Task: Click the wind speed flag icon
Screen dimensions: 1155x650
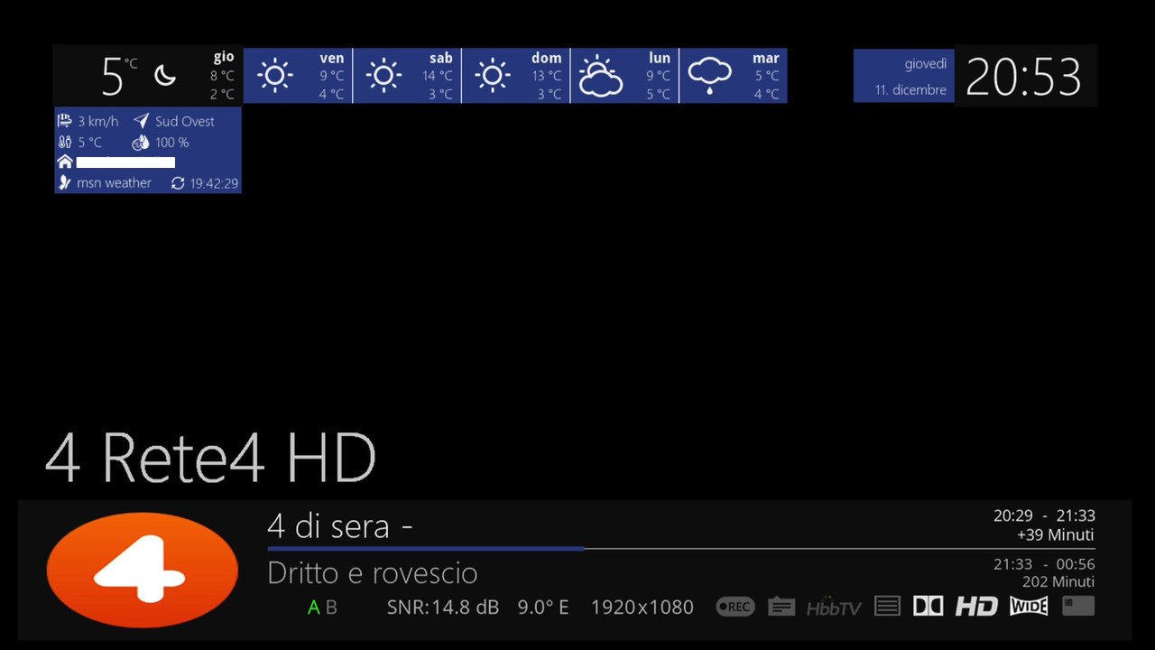Action: (x=65, y=121)
